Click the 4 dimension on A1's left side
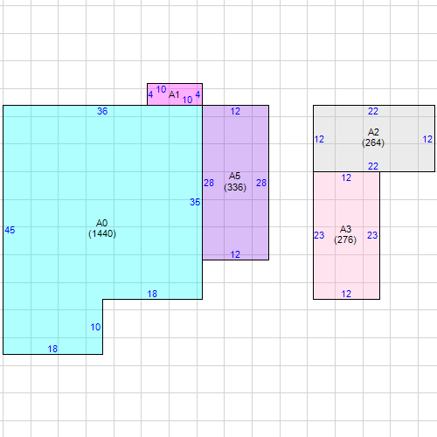 (150, 94)
